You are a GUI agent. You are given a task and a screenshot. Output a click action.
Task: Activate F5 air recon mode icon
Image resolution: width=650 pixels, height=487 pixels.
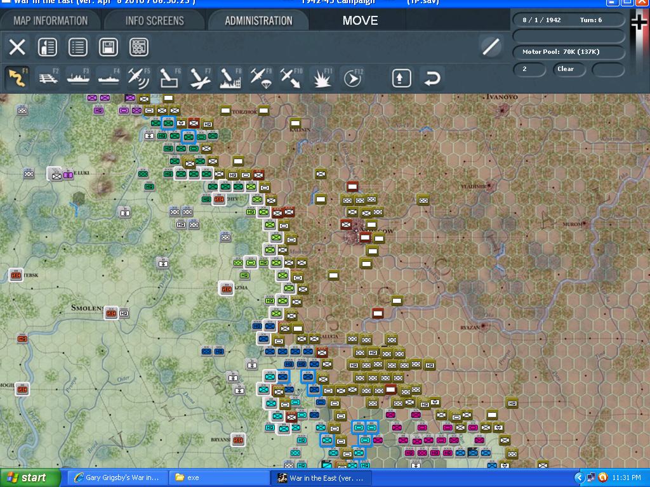139,77
